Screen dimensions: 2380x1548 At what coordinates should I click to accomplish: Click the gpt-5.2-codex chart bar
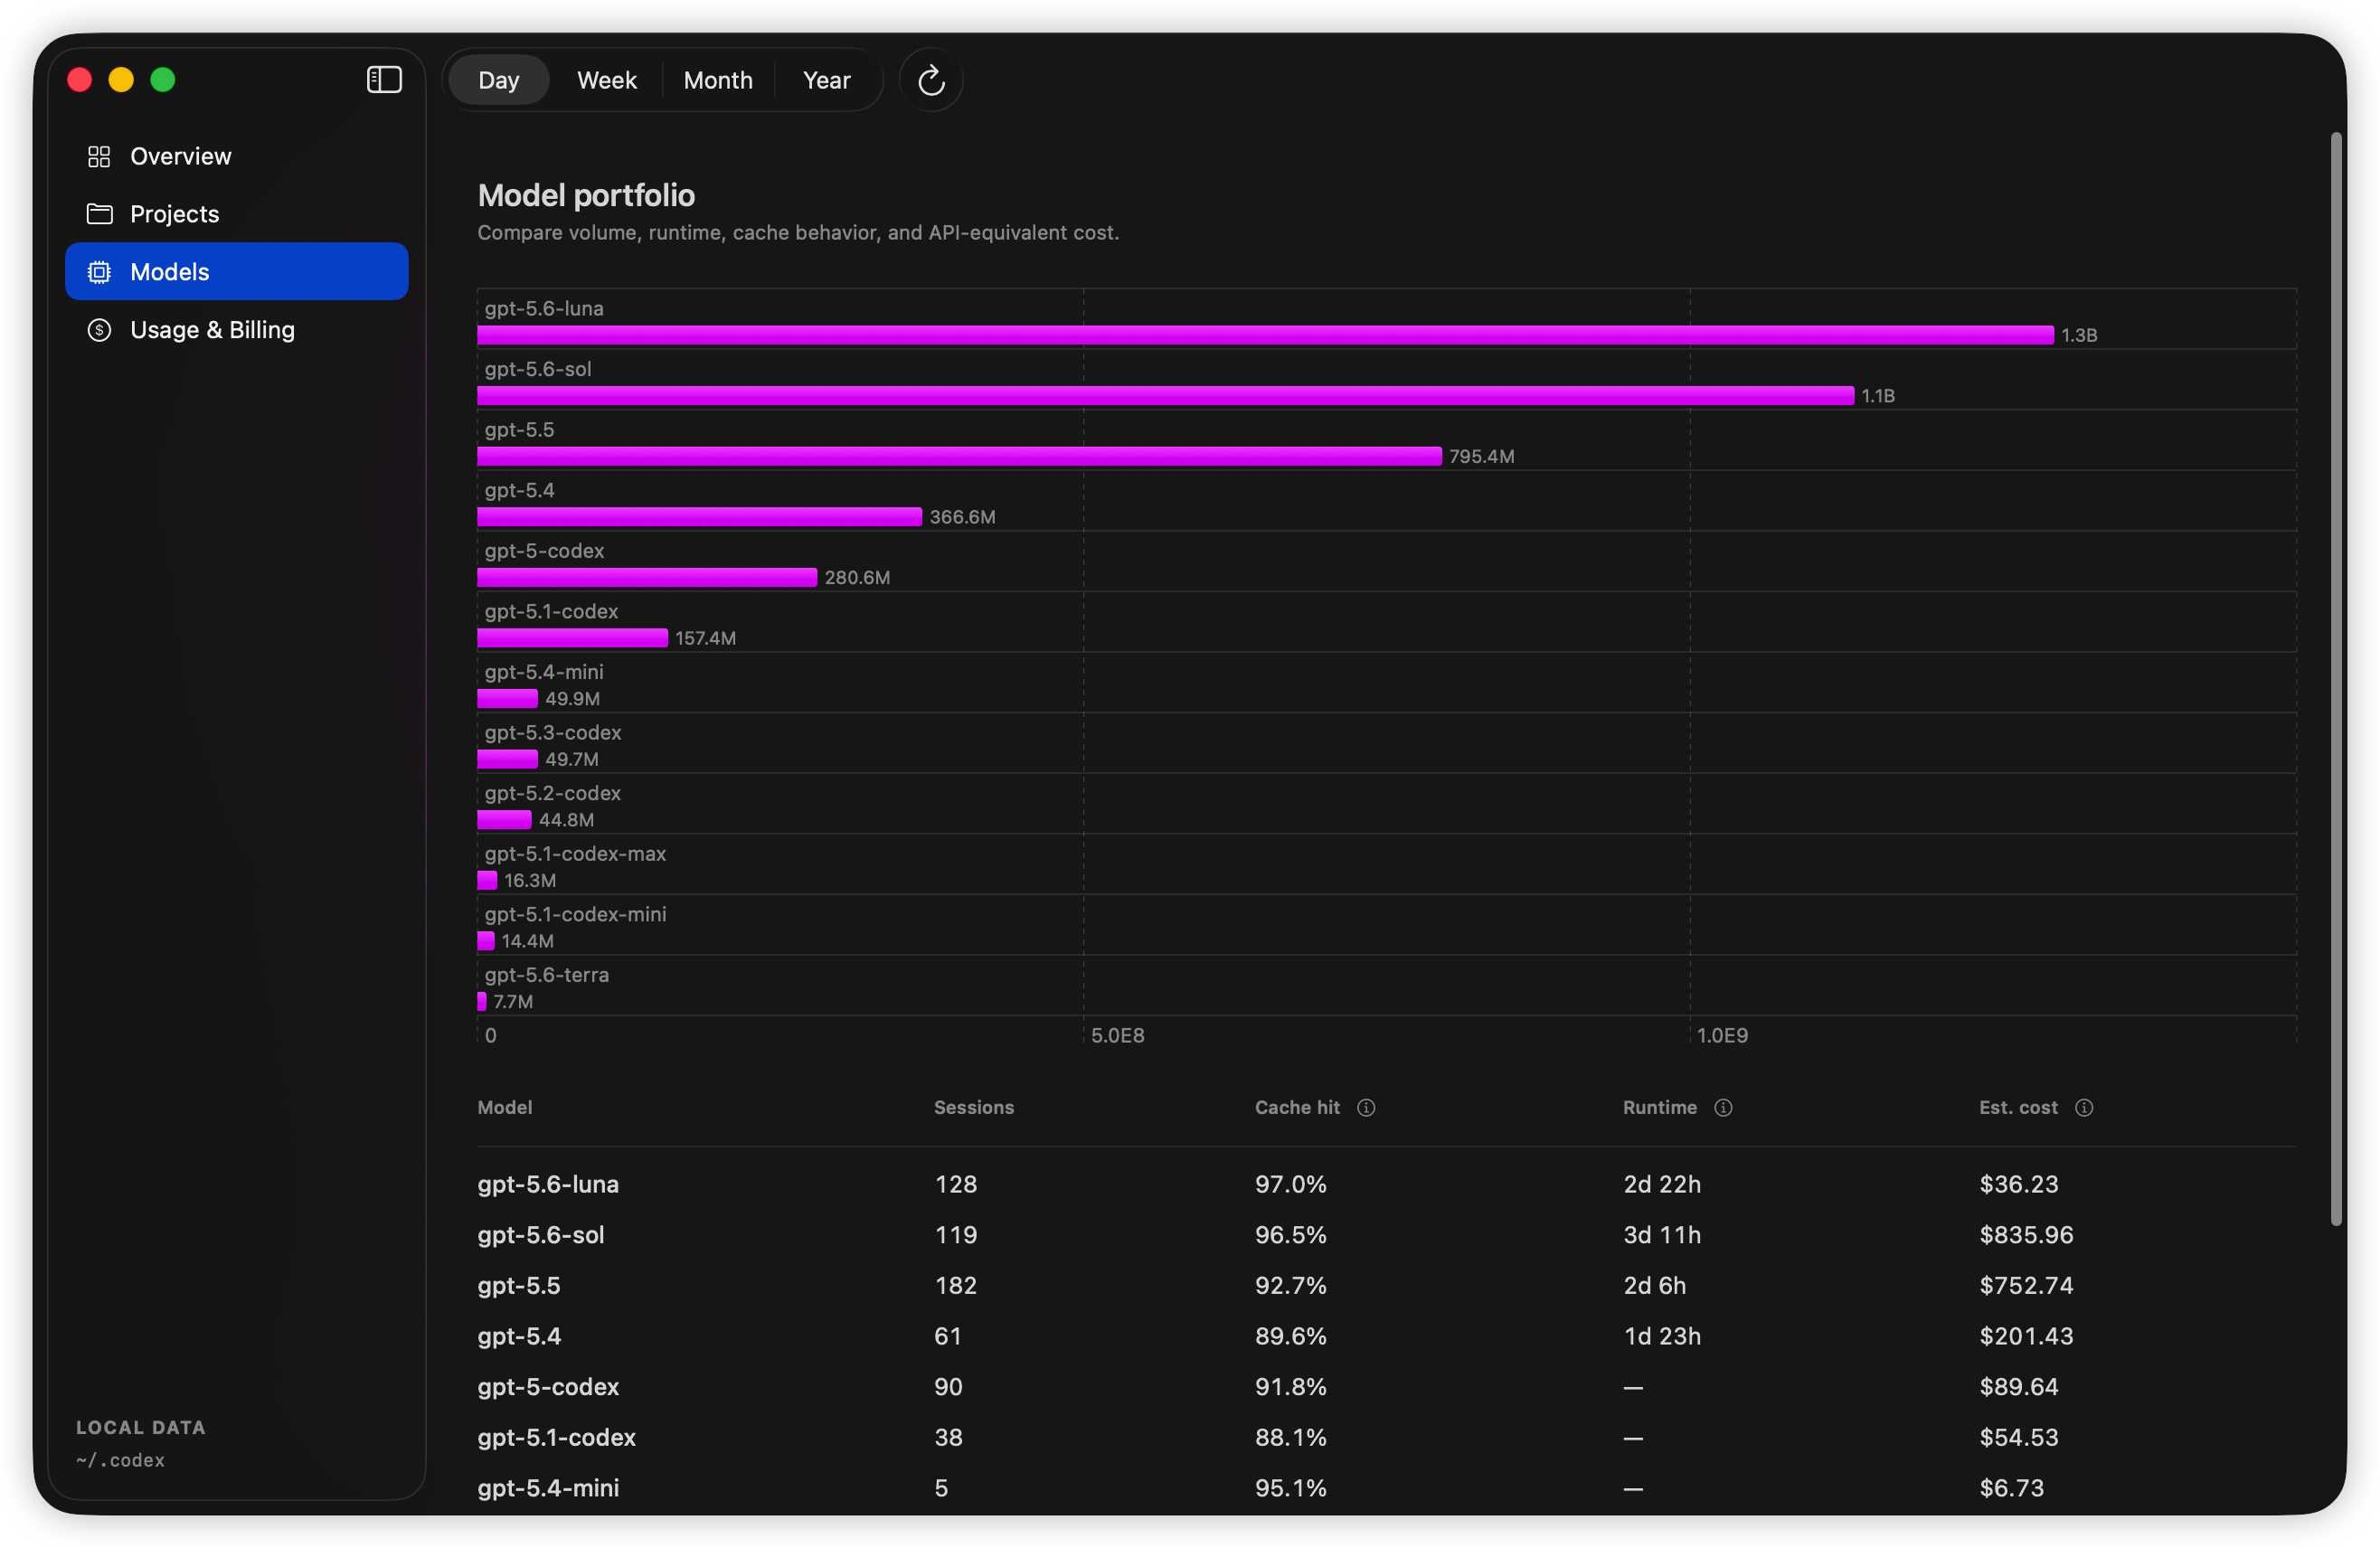[x=504, y=820]
